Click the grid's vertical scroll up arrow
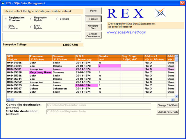 point(176,56)
